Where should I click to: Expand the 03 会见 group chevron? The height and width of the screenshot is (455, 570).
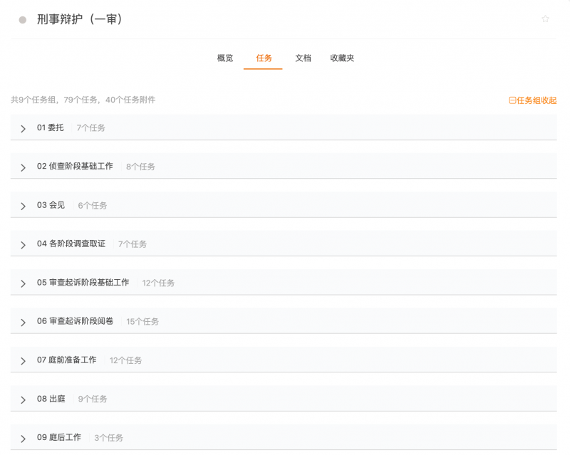[x=23, y=206]
